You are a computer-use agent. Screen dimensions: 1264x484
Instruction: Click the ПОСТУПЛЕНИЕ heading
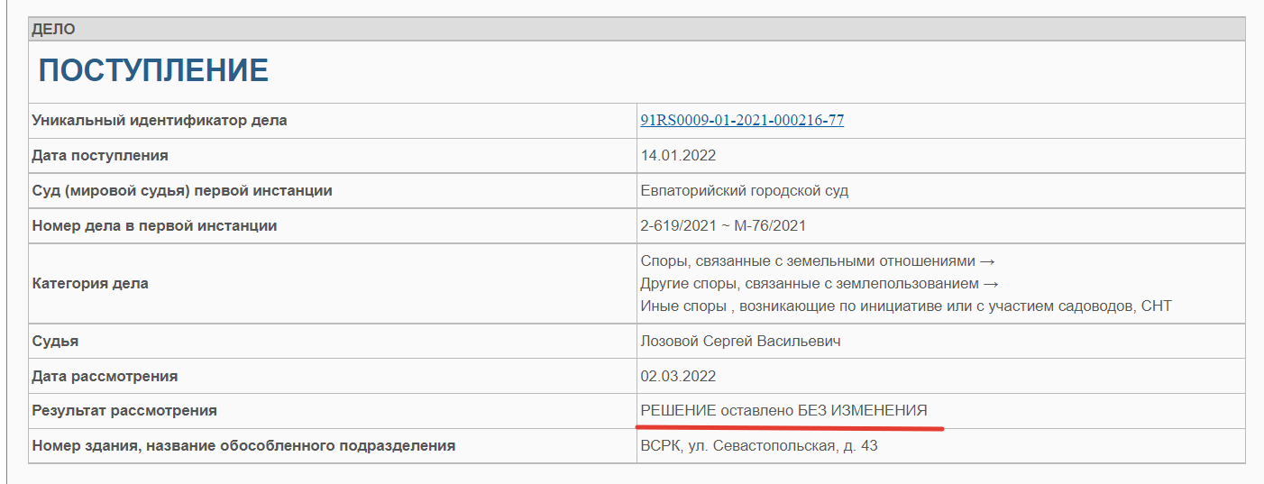tap(153, 70)
